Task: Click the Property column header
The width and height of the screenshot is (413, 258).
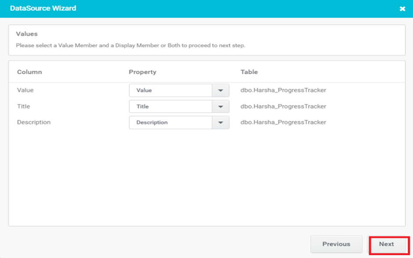Action: 143,72
